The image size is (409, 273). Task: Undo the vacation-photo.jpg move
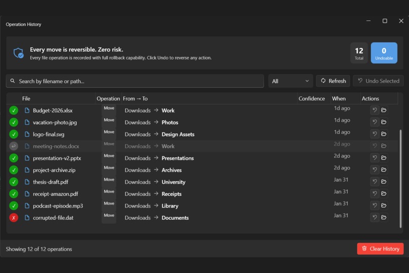pyautogui.click(x=374, y=122)
